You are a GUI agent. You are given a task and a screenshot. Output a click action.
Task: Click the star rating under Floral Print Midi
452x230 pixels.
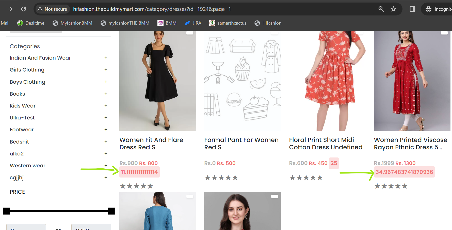[x=306, y=178]
